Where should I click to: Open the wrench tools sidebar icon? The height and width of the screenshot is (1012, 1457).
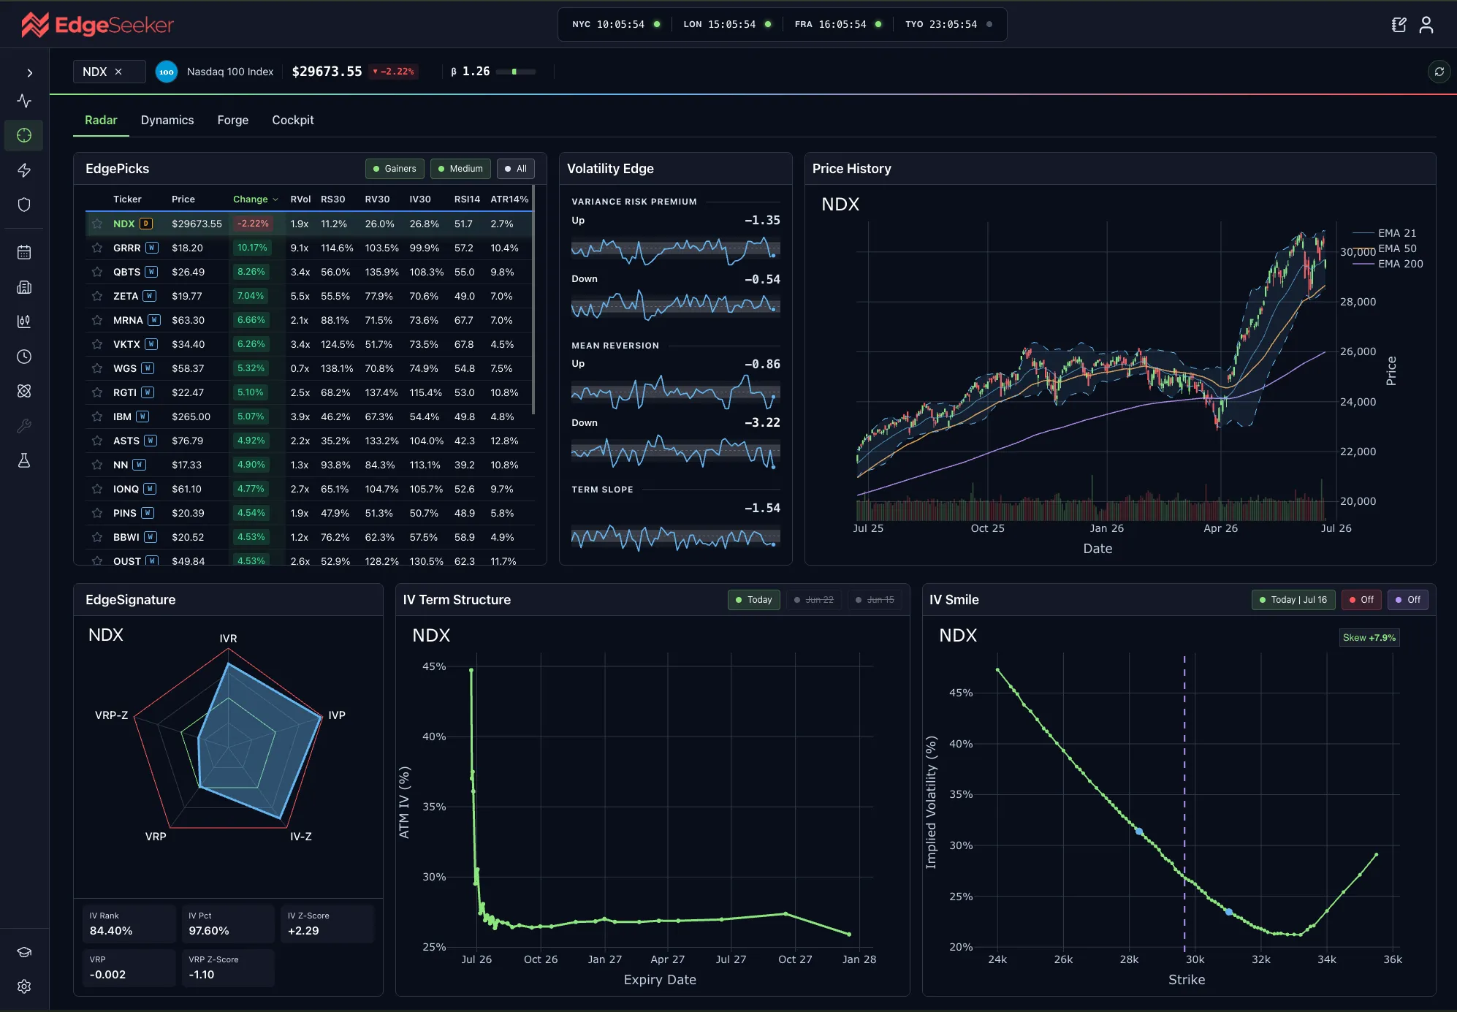pos(24,426)
